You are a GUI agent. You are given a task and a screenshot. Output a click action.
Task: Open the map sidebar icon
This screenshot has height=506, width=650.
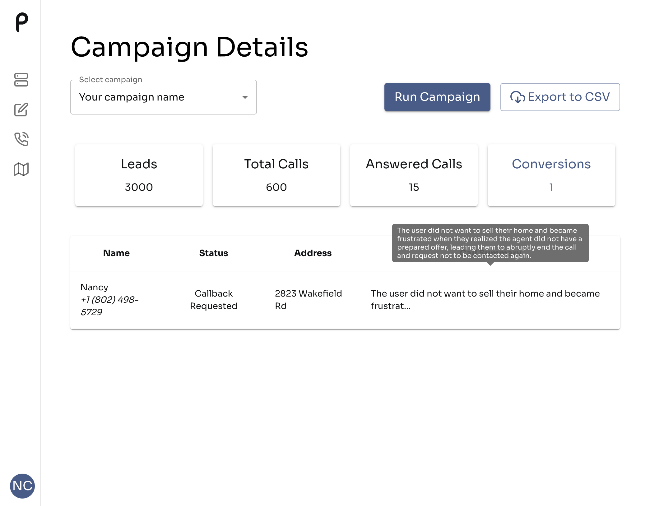pos(21,169)
